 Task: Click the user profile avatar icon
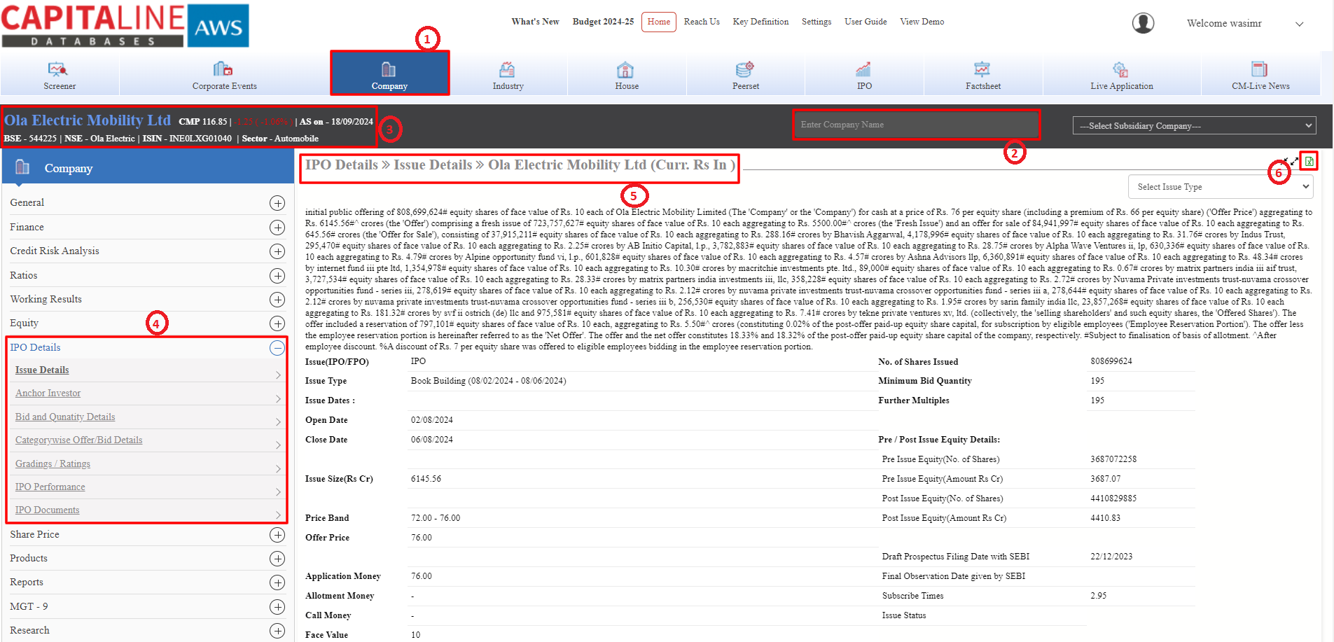pos(1144,23)
